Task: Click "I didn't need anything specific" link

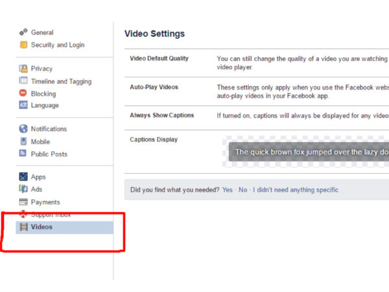Action: (x=296, y=190)
